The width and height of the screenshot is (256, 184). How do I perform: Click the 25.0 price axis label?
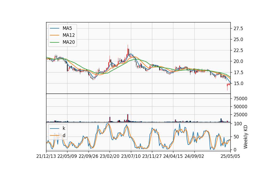pos(238,39)
